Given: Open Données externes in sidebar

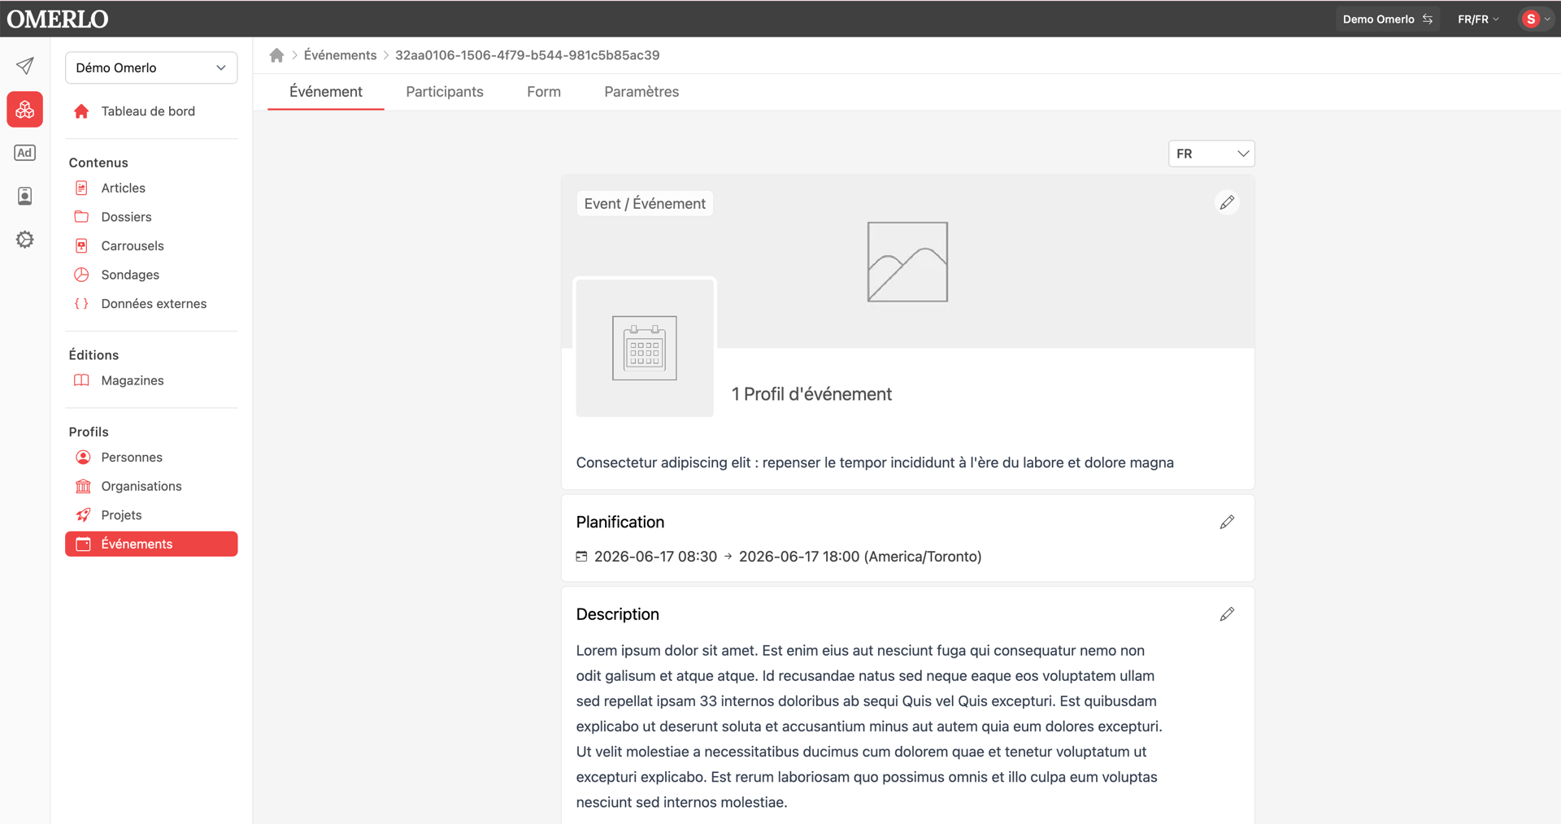Looking at the screenshot, I should pos(151,304).
